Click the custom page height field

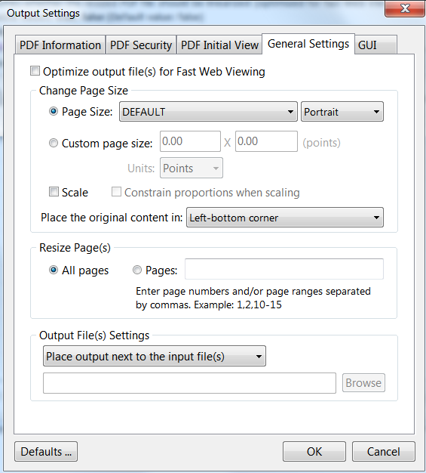point(266,141)
